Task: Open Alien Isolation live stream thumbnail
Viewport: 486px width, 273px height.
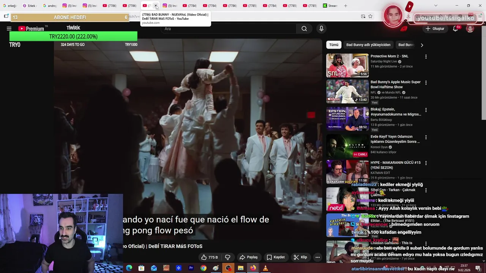Action: click(x=347, y=146)
